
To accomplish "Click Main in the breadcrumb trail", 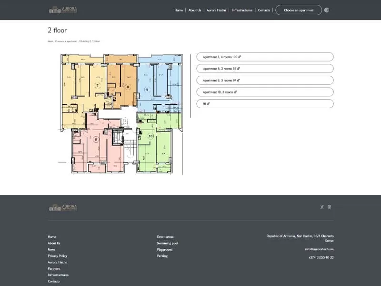I will tap(50, 41).
